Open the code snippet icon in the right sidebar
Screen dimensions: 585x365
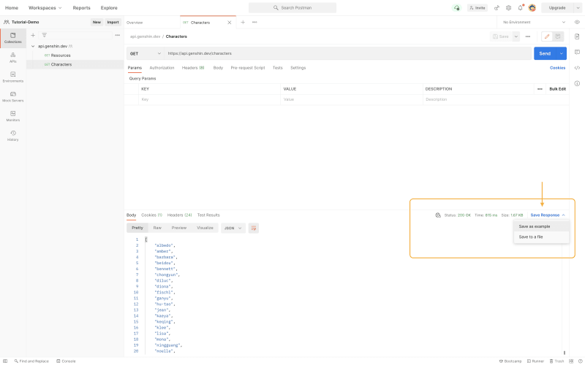point(577,68)
